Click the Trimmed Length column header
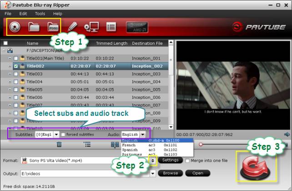Viewport: 292px width, 191px height. pos(111,43)
